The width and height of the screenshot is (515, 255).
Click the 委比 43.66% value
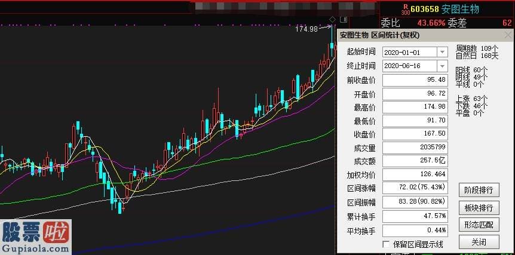point(431,23)
